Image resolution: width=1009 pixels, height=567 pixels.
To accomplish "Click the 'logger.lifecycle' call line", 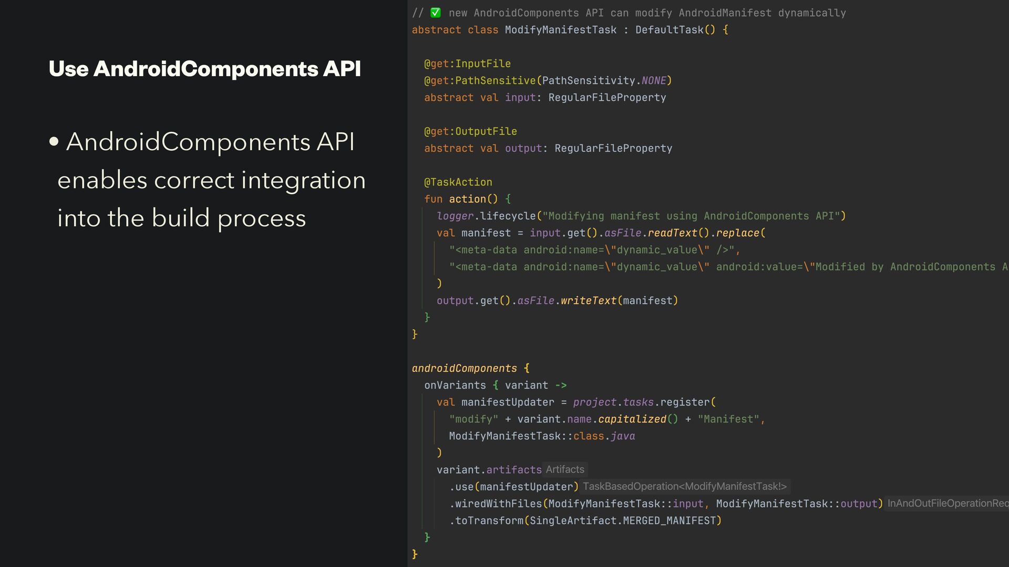I will (x=641, y=216).
